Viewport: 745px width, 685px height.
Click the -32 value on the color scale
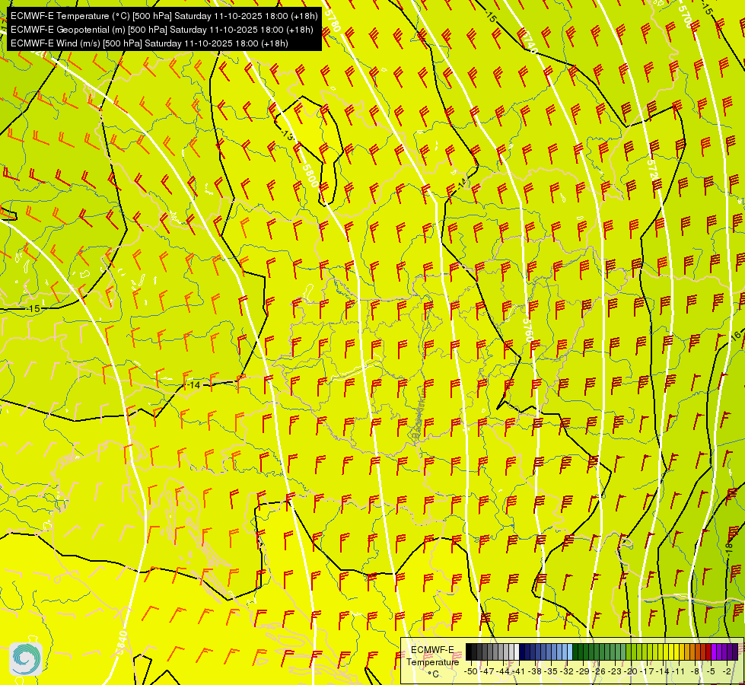[567, 671]
